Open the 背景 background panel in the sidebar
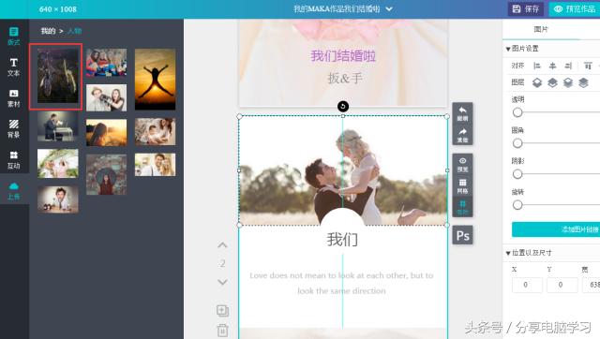This screenshot has height=339, width=600. coord(14,129)
